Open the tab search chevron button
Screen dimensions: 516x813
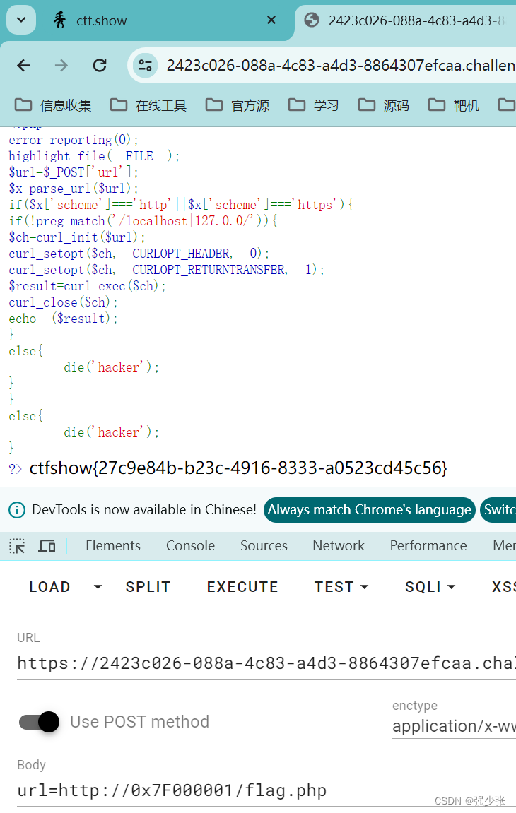tap(20, 20)
